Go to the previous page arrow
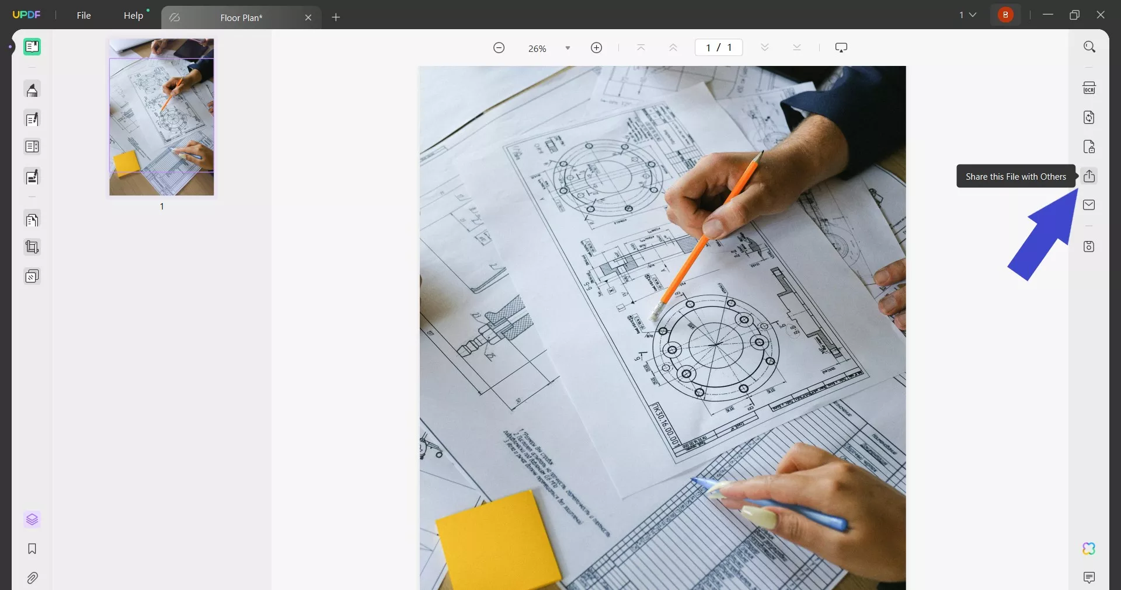The height and width of the screenshot is (590, 1121). pos(673,48)
